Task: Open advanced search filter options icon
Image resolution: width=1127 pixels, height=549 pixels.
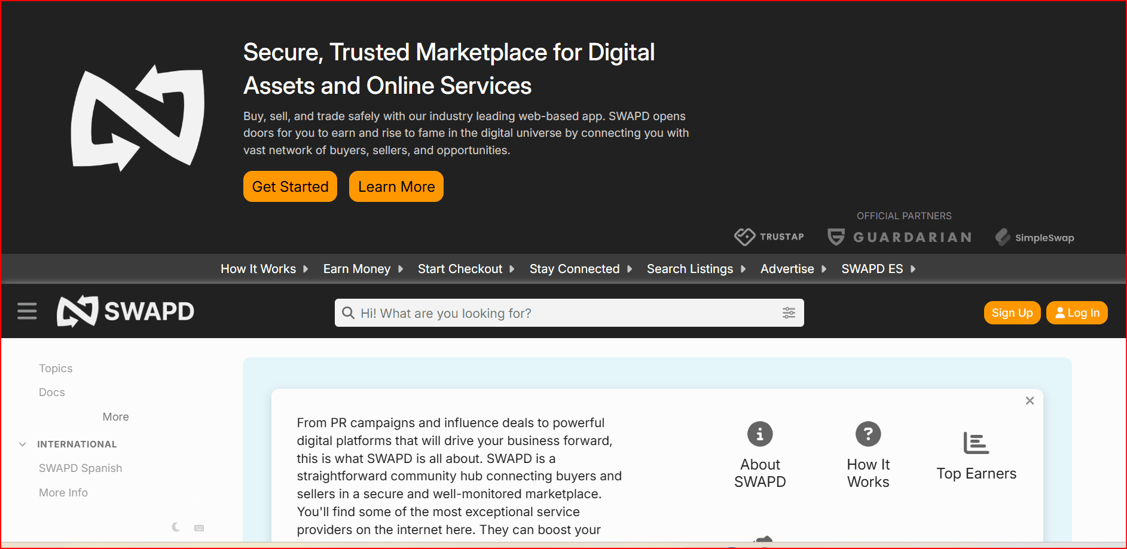Action: (x=789, y=313)
